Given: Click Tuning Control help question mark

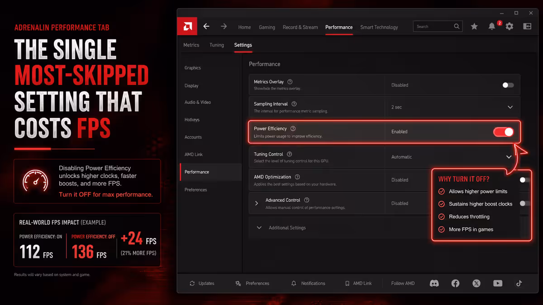Looking at the screenshot, I should click(x=290, y=154).
